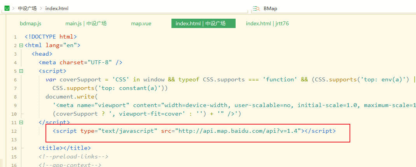Image resolution: width=416 pixels, height=167 pixels.
Task: Collapse the script block fold on line 5
Action: [x=21, y=71]
